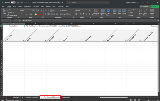Open PO – Received Deliveries sheet
Image resolution: width=160 pixels, height=101 pixels.
(30, 97)
